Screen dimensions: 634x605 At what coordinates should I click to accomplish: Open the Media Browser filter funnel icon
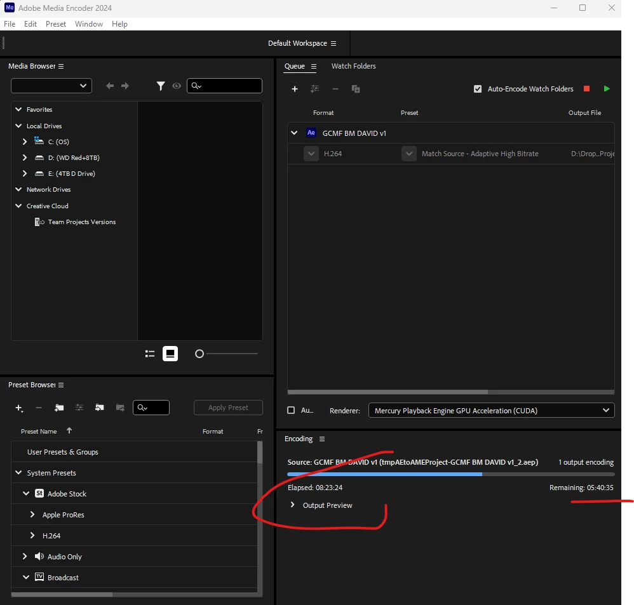161,86
